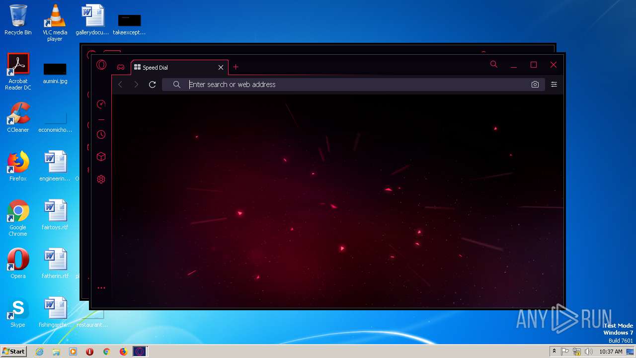This screenshot has height=358, width=636.
Task: Select the Google Chrome desktop shortcut
Action: 18,218
